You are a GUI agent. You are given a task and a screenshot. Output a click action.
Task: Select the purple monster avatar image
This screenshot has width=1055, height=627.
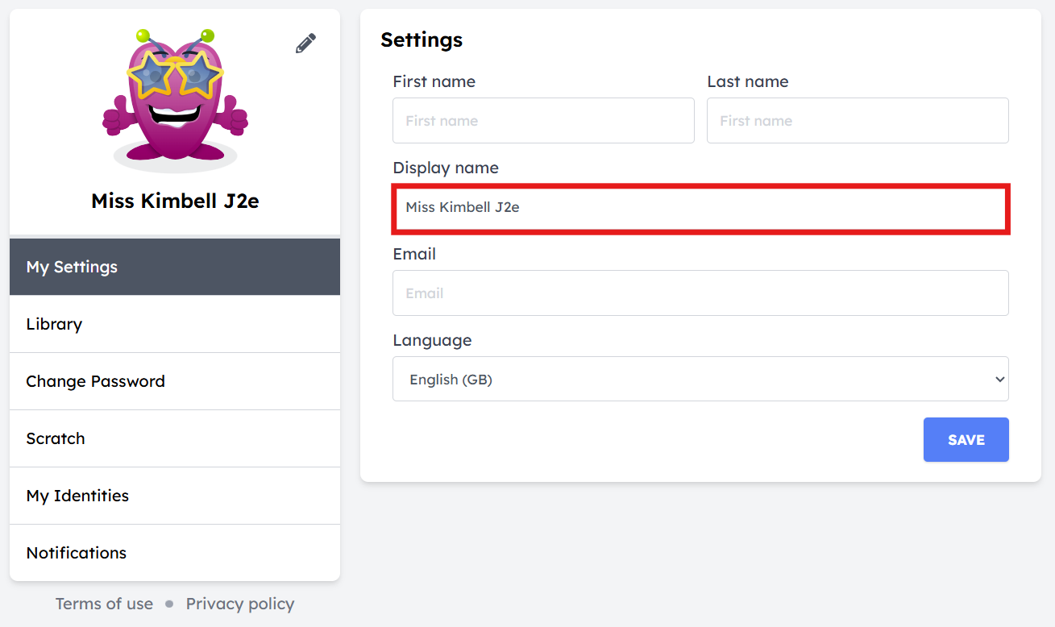[x=175, y=101]
